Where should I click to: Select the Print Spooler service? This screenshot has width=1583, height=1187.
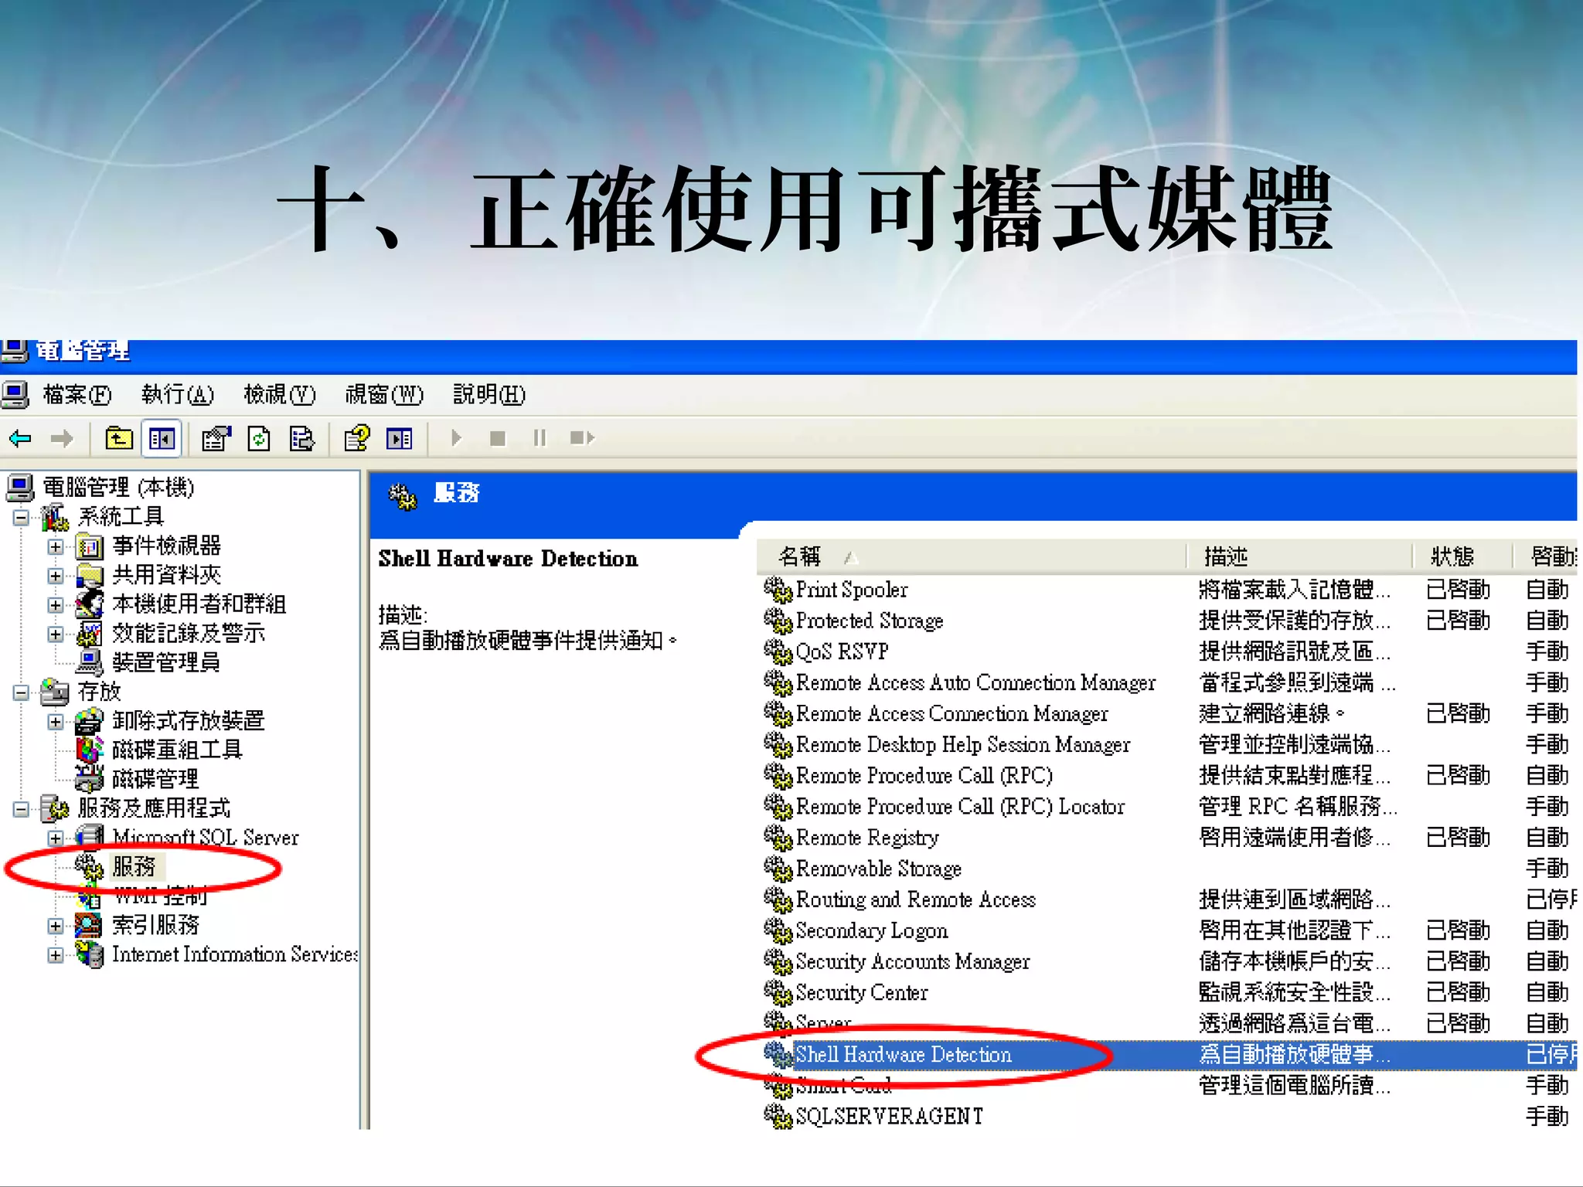tap(852, 590)
